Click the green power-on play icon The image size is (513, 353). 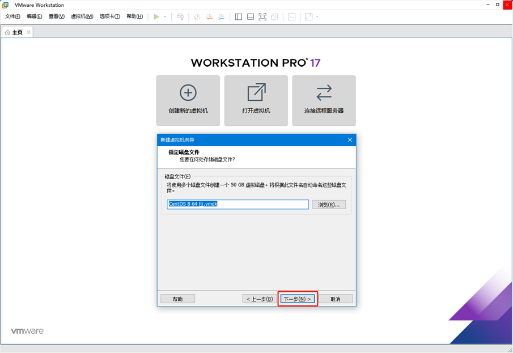[x=156, y=16]
